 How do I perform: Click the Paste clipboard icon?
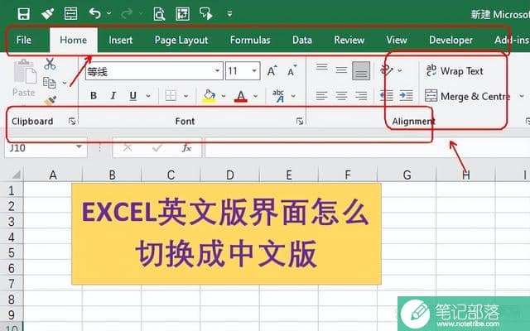click(x=25, y=72)
